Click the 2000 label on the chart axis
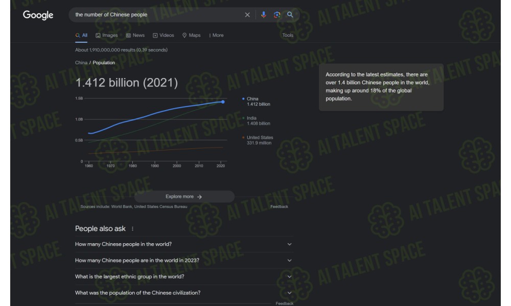The width and height of the screenshot is (511, 306). (177, 166)
